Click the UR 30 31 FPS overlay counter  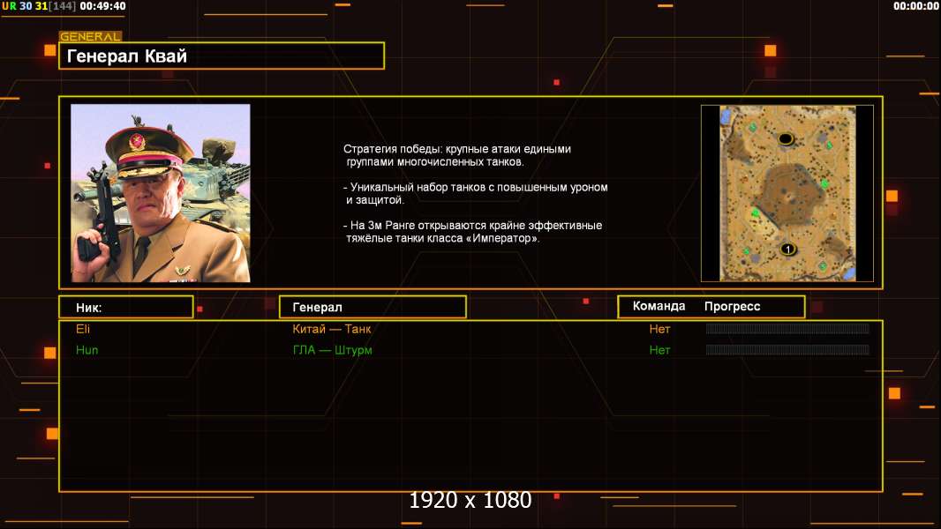point(39,6)
